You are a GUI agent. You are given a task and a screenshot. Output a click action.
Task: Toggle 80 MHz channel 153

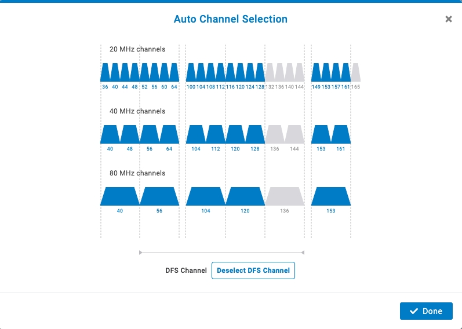coord(331,196)
